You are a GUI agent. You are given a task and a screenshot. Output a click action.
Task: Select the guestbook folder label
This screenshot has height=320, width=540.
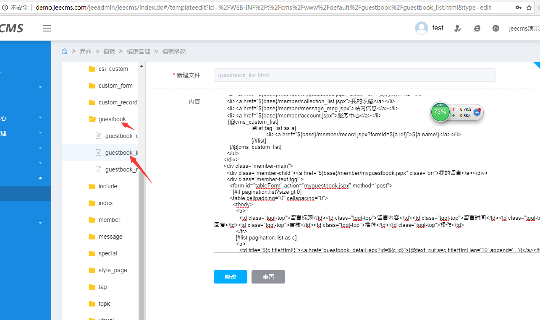[x=112, y=119]
